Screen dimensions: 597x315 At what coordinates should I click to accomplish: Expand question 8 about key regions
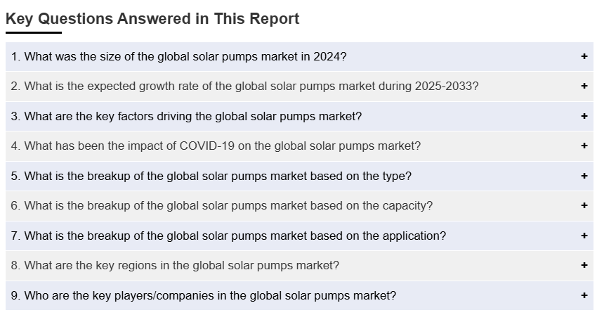[175, 266]
